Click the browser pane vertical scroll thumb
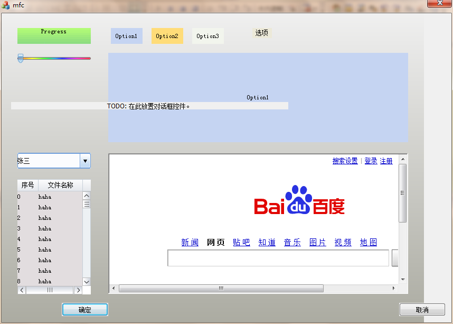 point(403,193)
